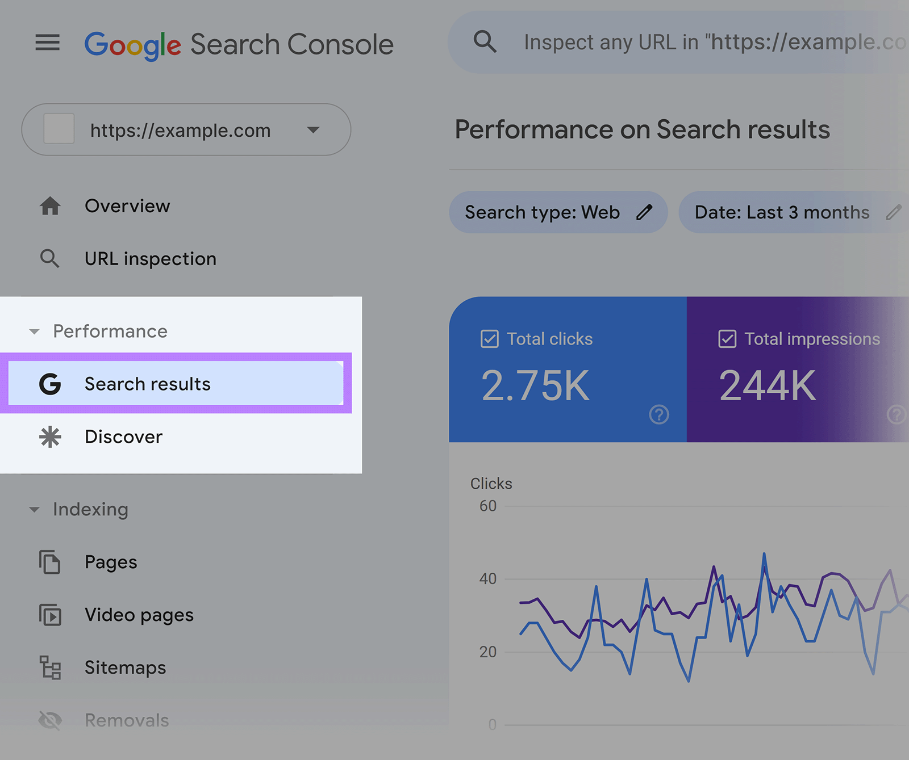The image size is (909, 760).
Task: Click the Inspect any URL search field
Action: pyautogui.click(x=682, y=42)
